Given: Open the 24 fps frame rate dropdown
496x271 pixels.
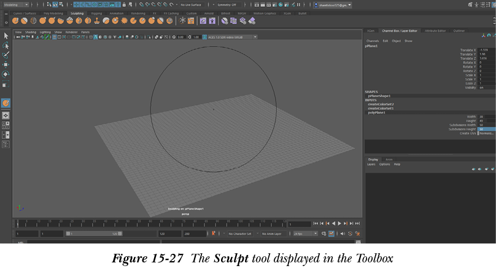Looking at the screenshot, I should (305, 234).
